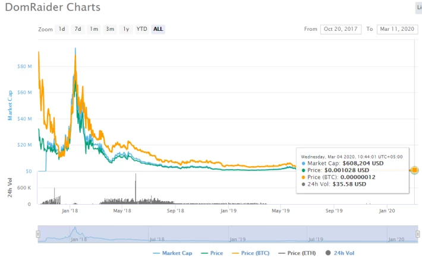Click the Sep '19 x-axis label
Image resolution: width=422 pixels, height=261 pixels.
[x=333, y=211]
